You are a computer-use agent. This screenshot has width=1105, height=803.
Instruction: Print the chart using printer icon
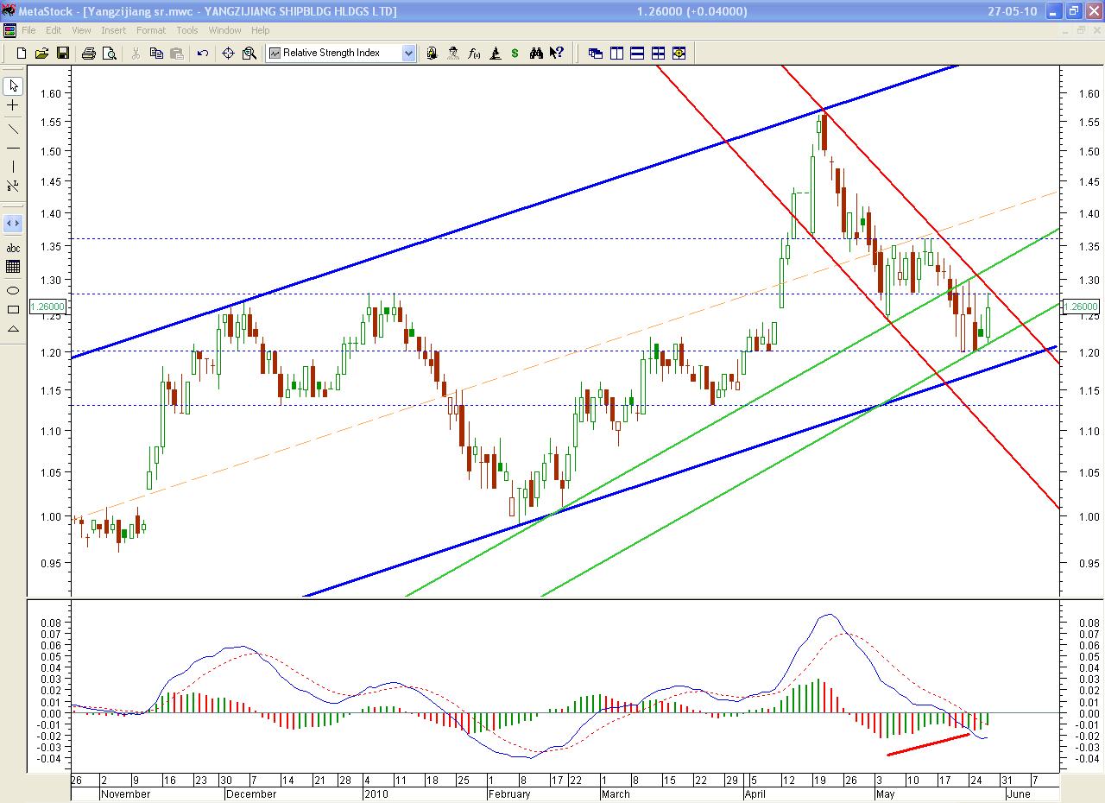point(88,54)
